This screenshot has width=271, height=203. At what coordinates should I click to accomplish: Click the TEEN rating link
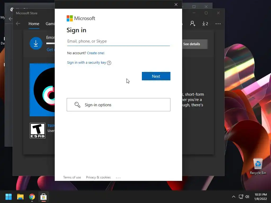tap(51, 126)
